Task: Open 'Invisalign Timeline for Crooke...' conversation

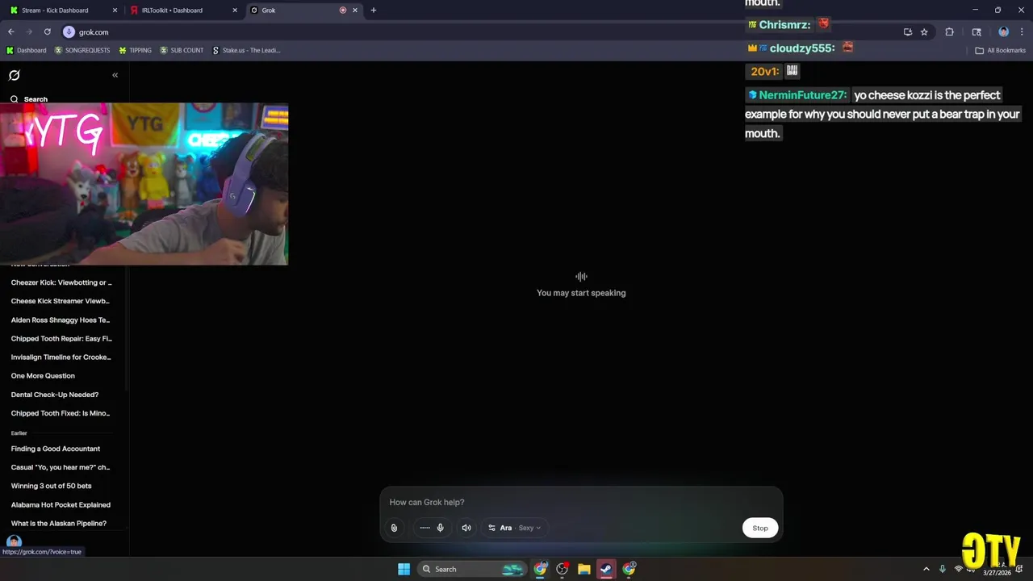Action: [x=61, y=357]
